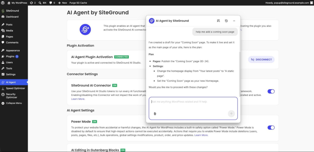Open Users menu item
This screenshot has height=152, width=314.
point(14,62)
